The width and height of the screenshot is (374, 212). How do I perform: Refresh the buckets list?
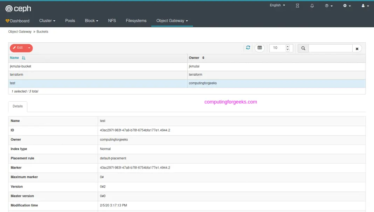coord(248,48)
